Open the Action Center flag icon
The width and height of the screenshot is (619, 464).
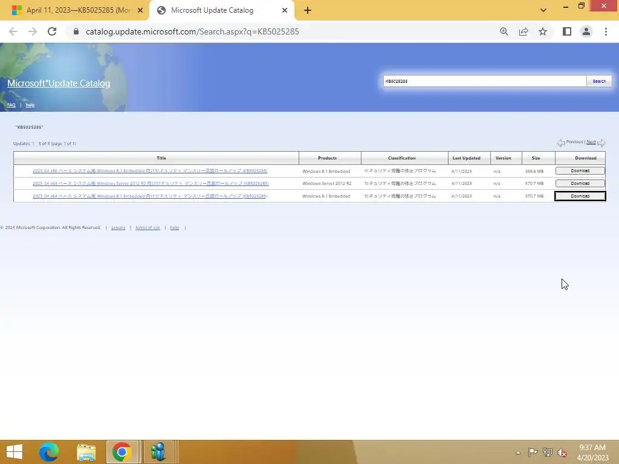coord(533,452)
